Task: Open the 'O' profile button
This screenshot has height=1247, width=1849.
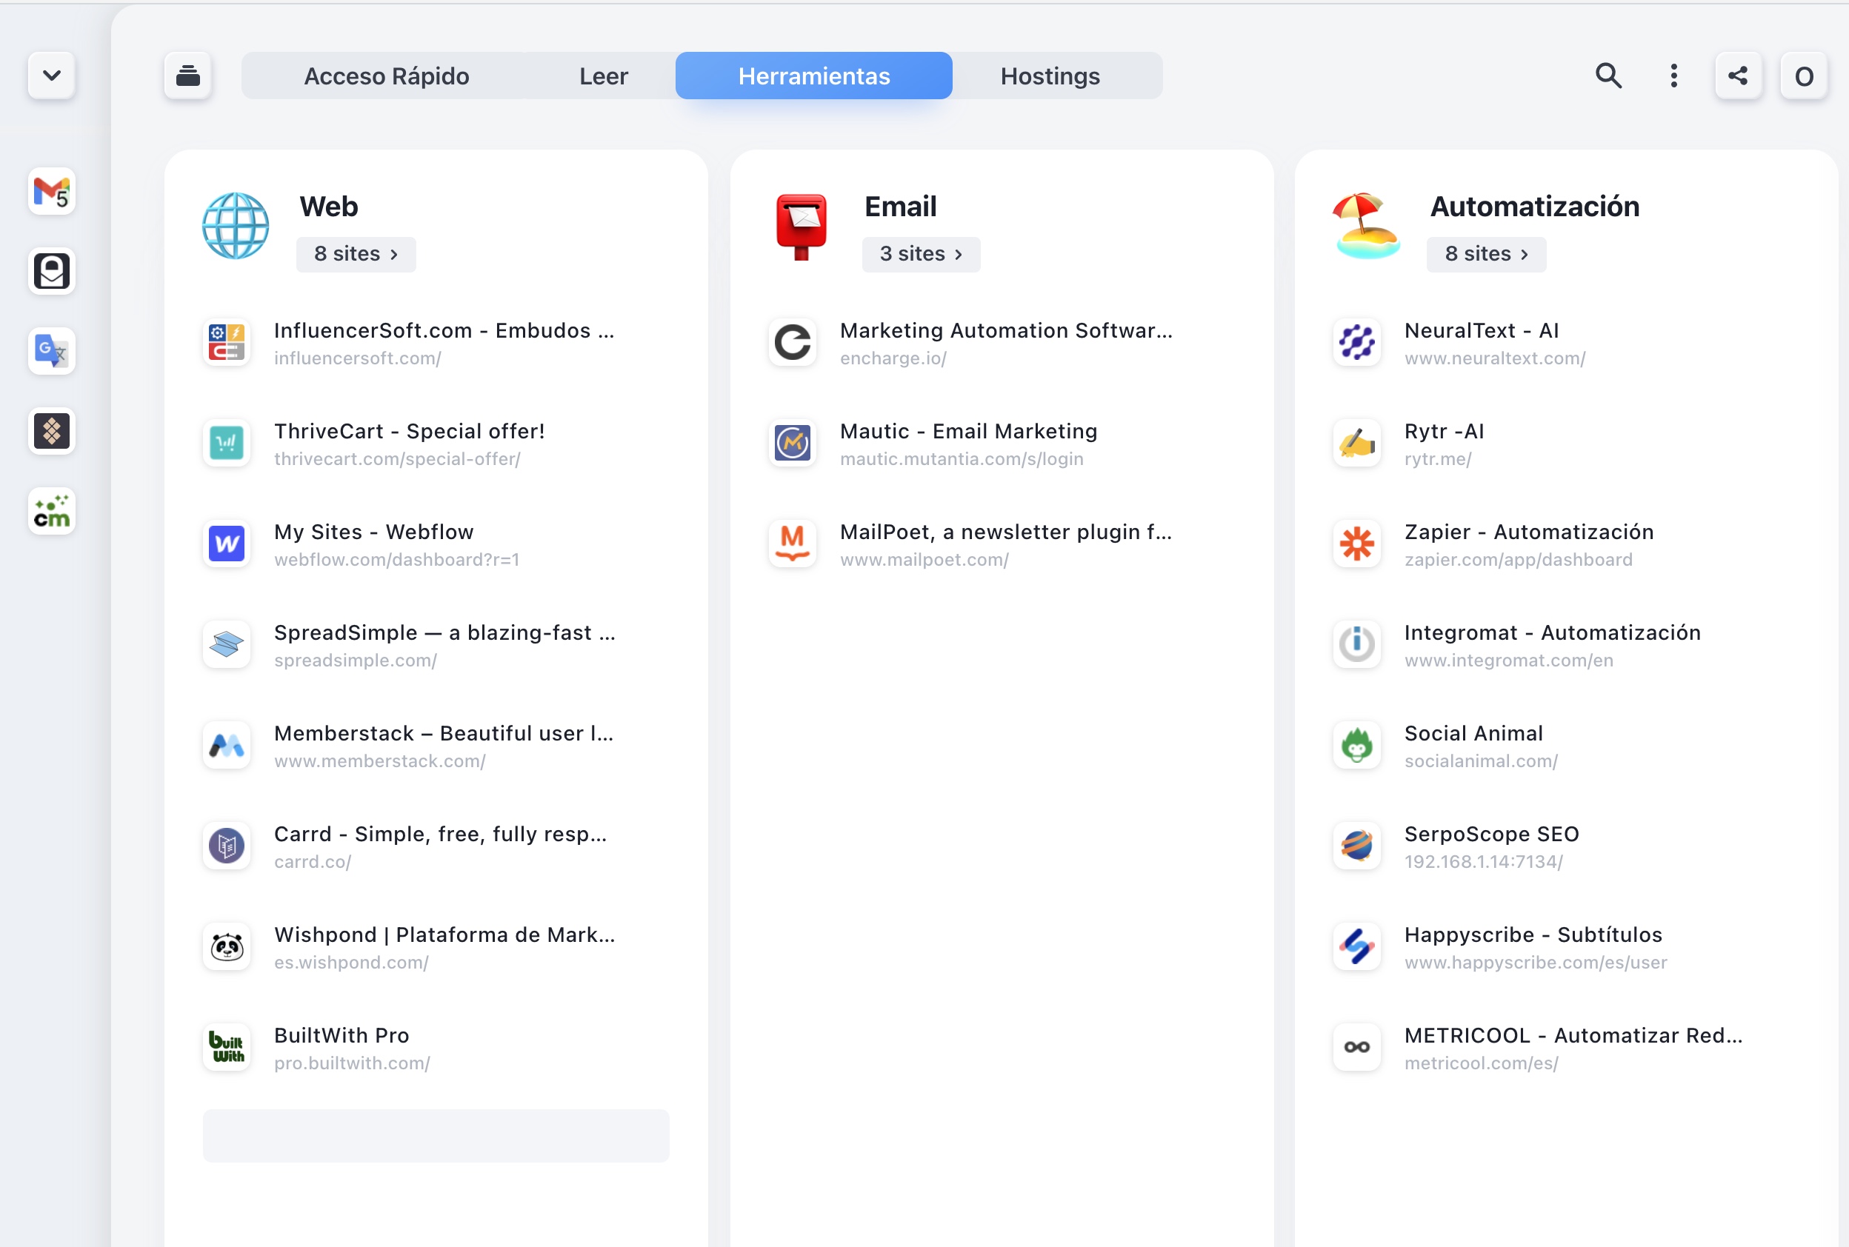Action: click(x=1804, y=76)
